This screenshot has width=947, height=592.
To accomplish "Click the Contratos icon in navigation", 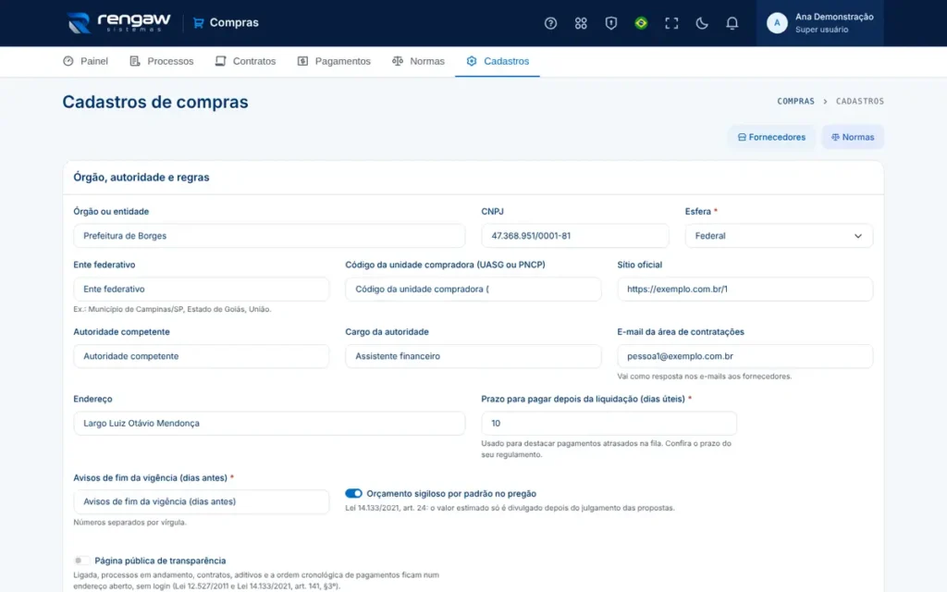I will (220, 61).
